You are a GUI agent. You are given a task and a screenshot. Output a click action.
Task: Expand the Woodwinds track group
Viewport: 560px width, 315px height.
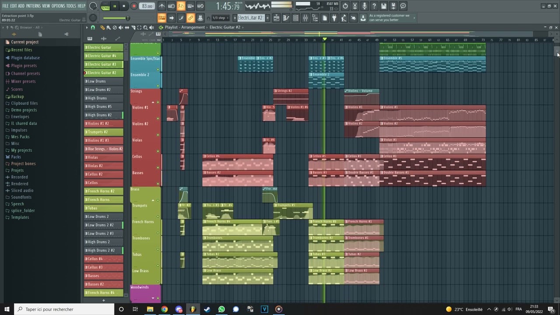[153, 298]
